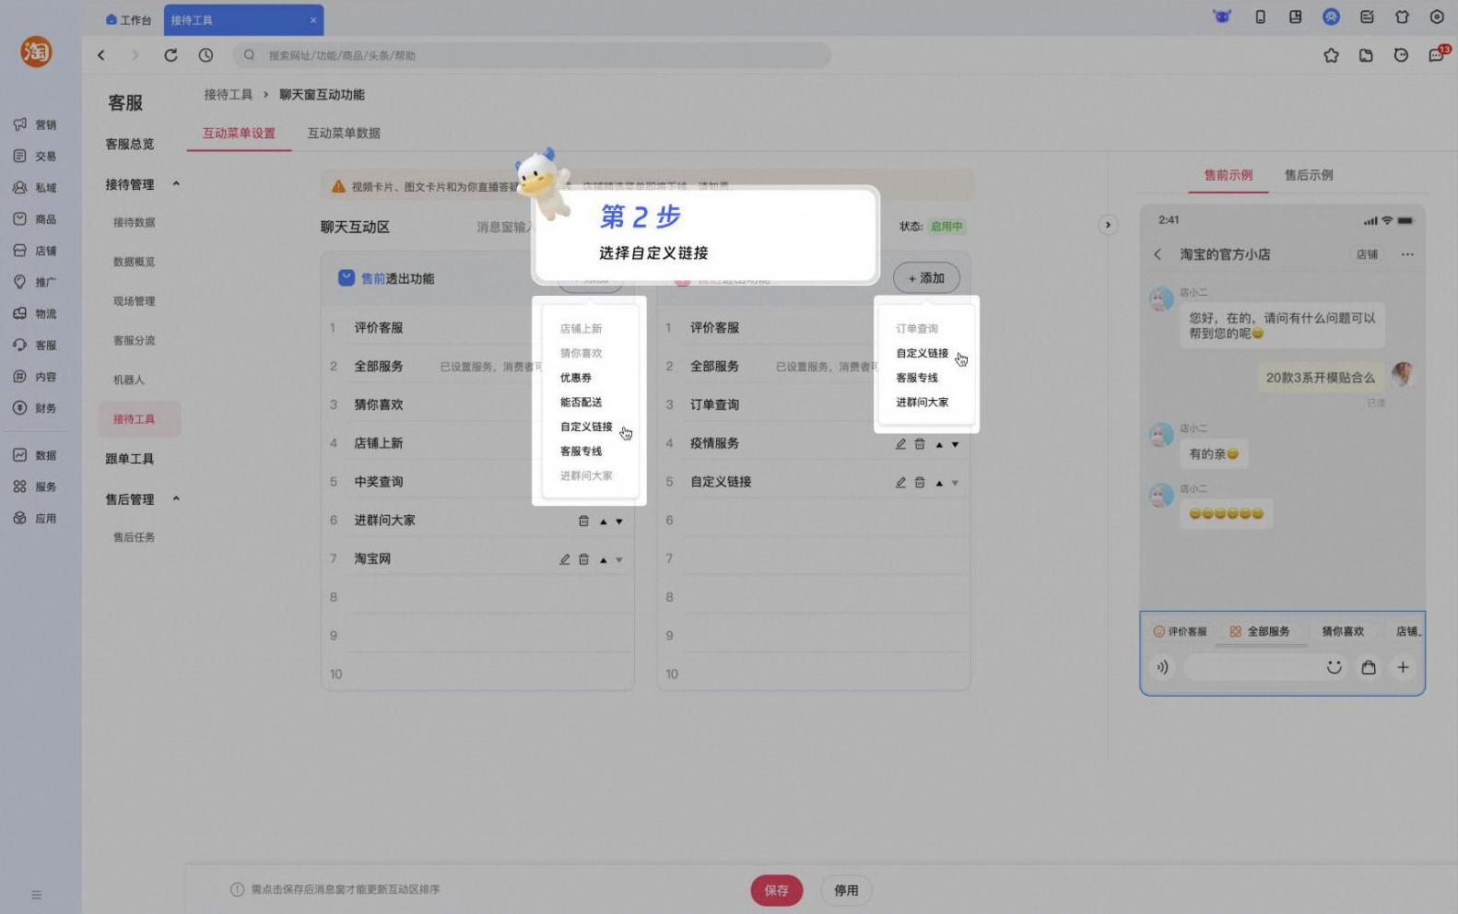Move the 疫情服务 row down
Image resolution: width=1458 pixels, height=914 pixels.
(956, 444)
